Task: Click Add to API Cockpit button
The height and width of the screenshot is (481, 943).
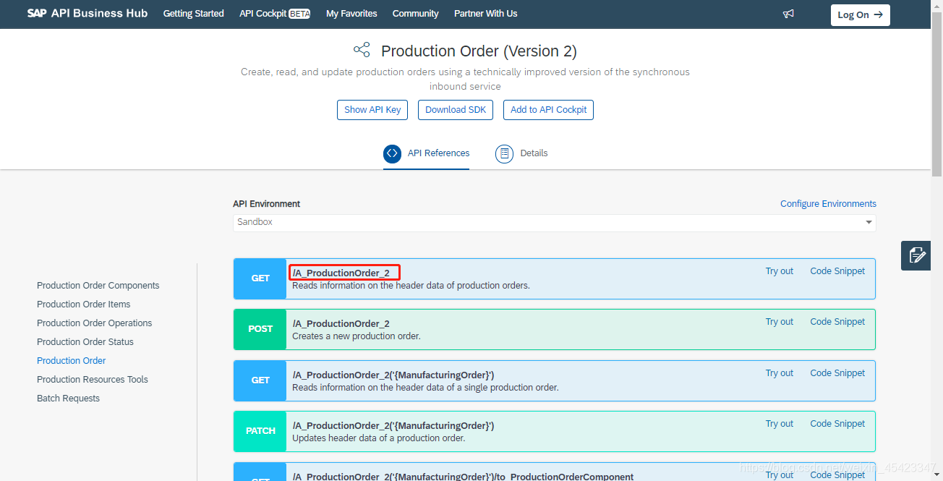Action: click(548, 110)
